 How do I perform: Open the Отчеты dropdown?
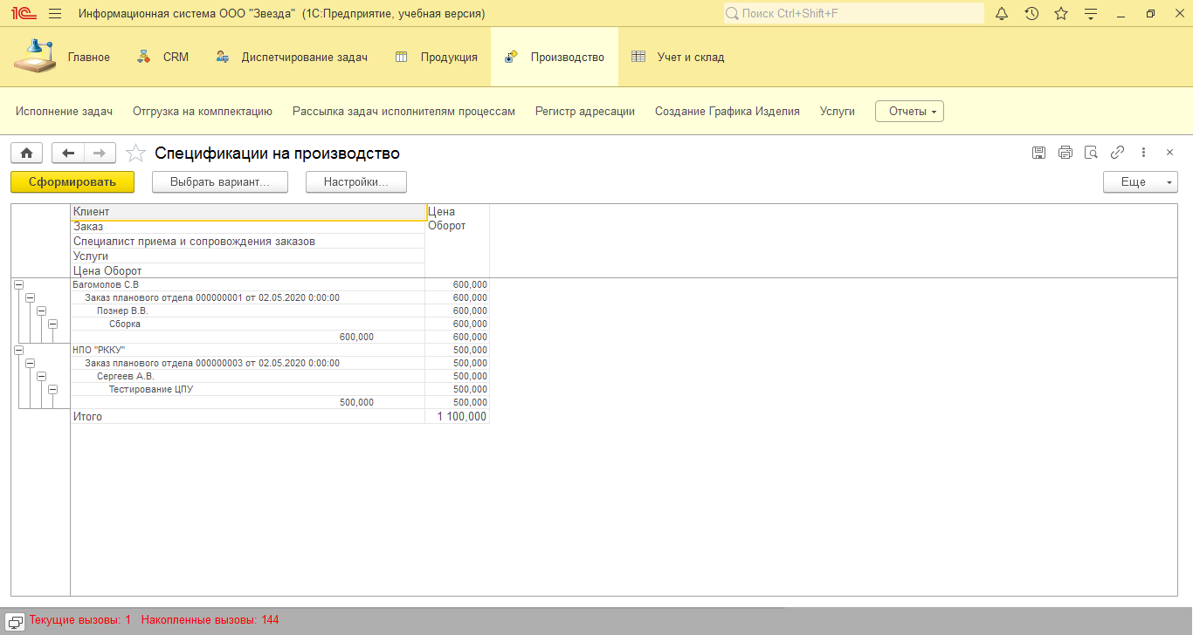(x=909, y=112)
